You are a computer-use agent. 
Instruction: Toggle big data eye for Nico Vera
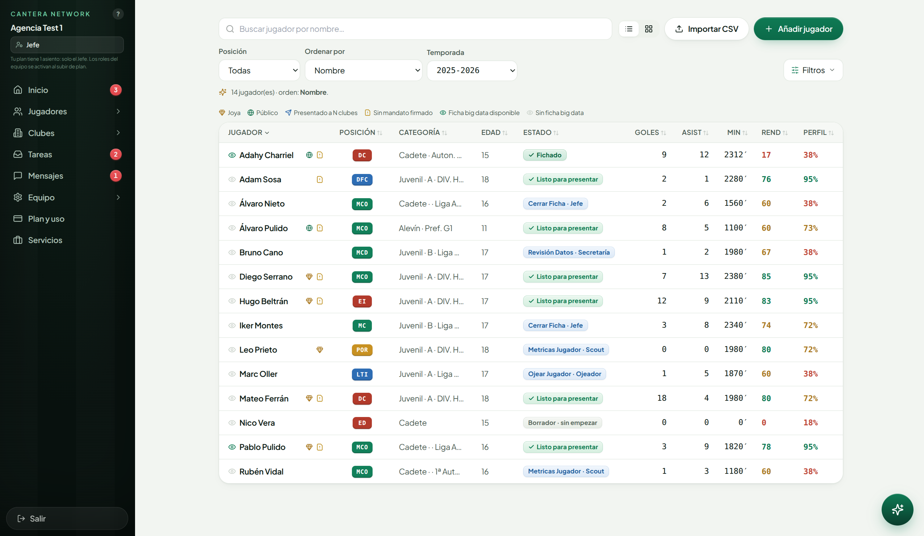pyautogui.click(x=232, y=423)
